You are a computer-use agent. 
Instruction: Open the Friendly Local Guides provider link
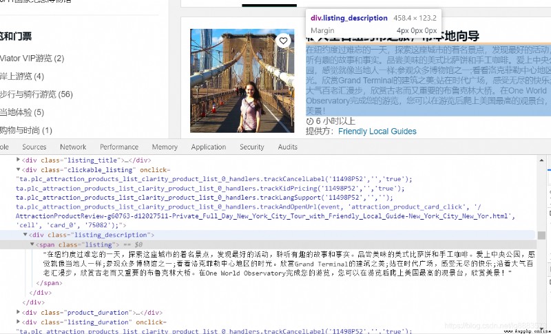[377, 132]
